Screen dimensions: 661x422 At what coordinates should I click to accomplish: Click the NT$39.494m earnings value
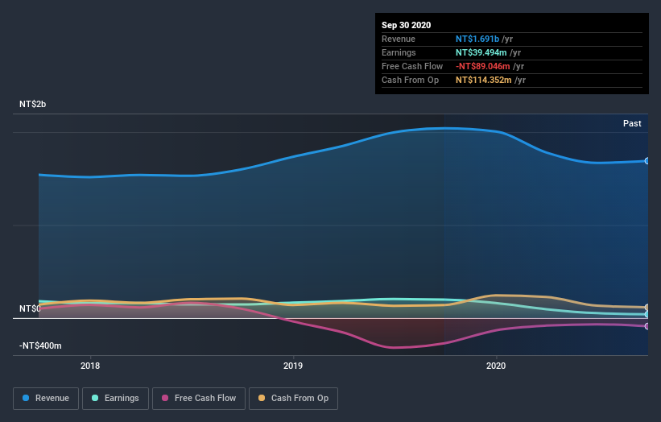[x=481, y=52]
